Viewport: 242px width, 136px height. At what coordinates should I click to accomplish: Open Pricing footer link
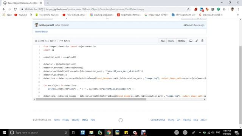(x=171, y=120)
